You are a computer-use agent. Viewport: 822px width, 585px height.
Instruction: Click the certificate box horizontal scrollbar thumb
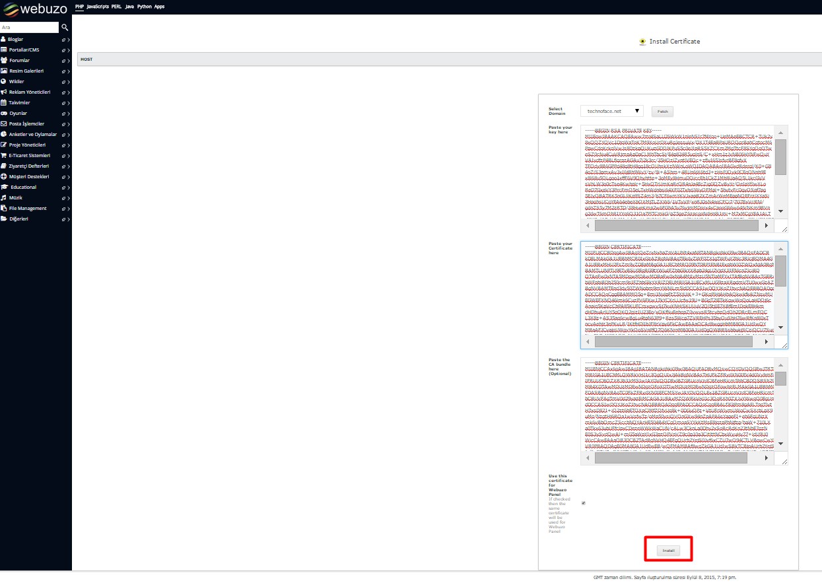(x=673, y=342)
